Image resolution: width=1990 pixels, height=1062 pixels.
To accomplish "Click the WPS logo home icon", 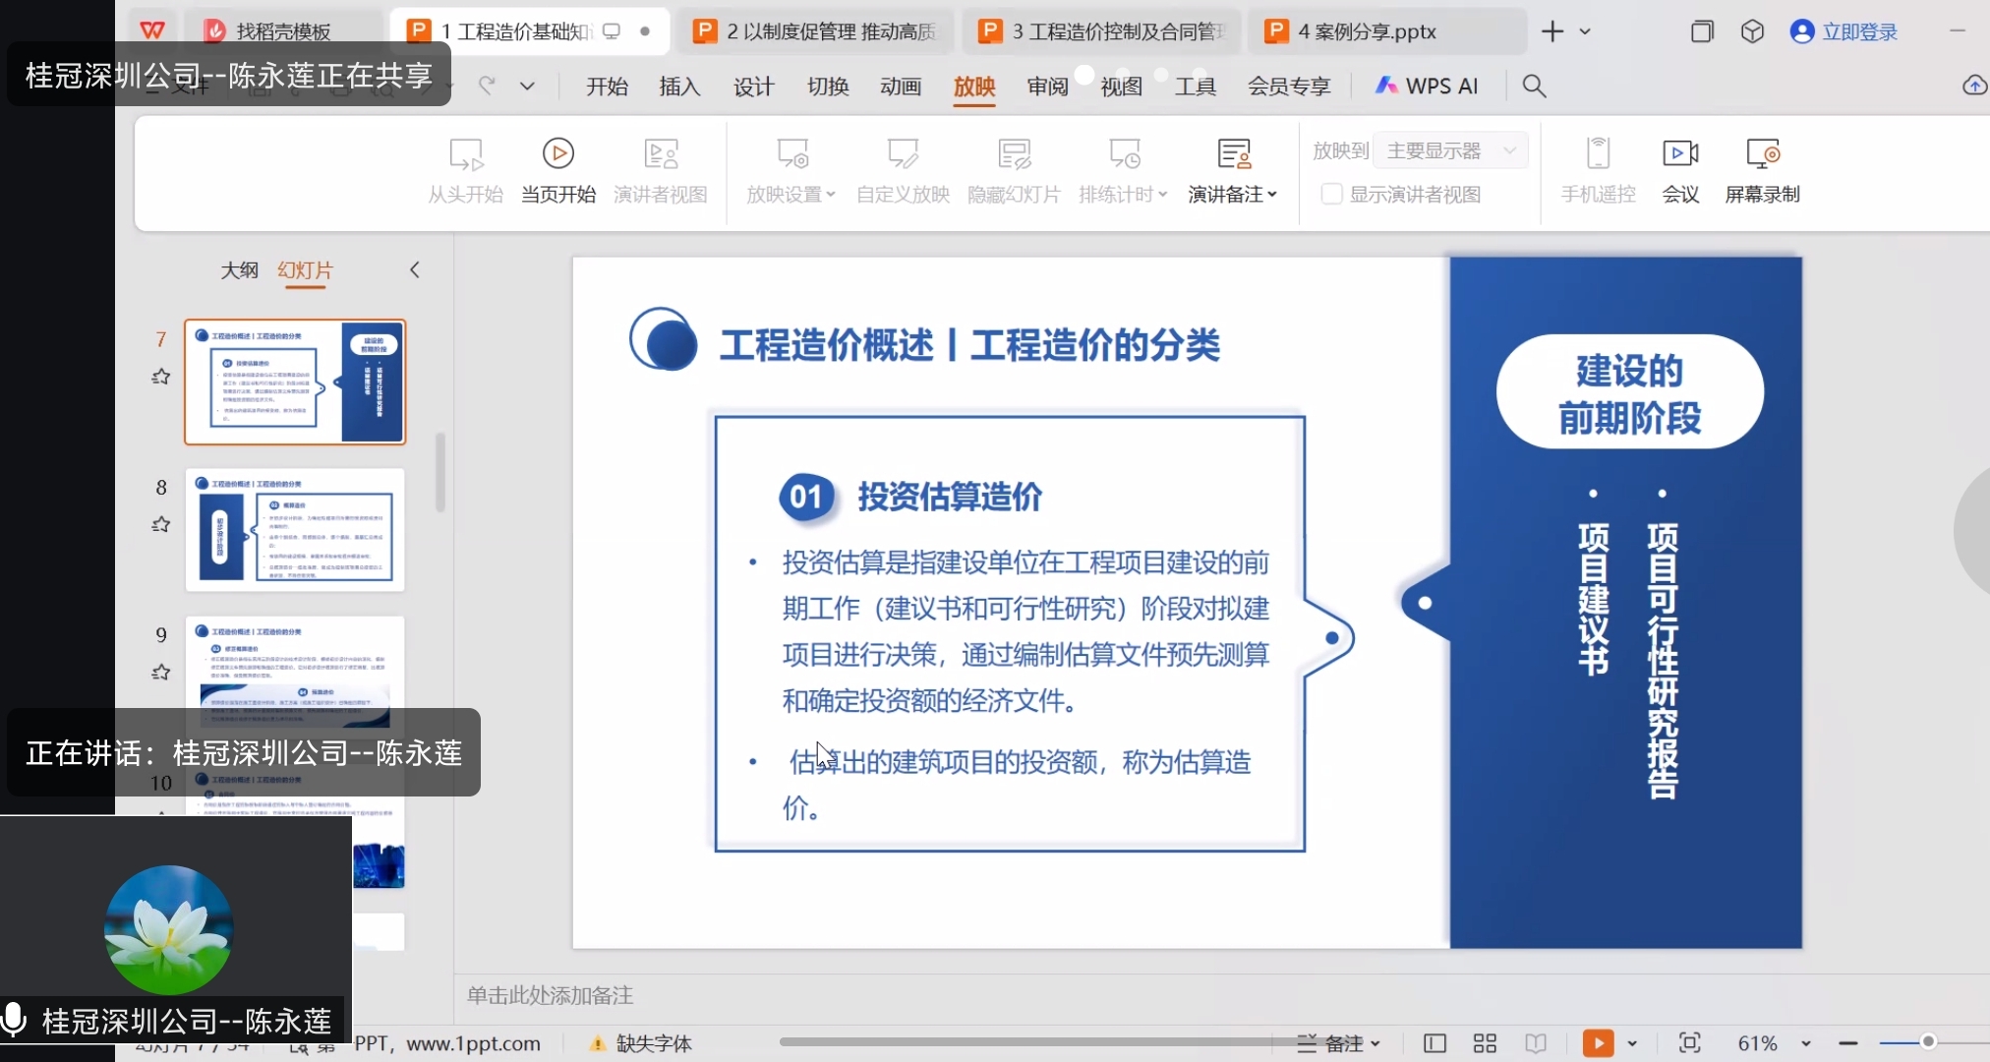I will (x=152, y=31).
